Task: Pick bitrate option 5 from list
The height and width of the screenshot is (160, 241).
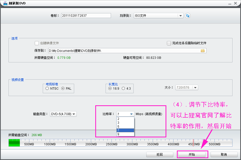Action: [x=125, y=127]
